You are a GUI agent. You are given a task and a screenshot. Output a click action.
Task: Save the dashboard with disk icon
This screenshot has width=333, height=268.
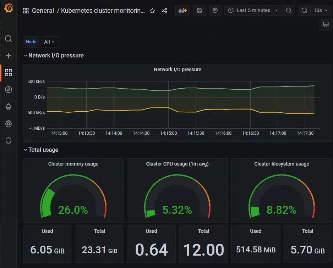(199, 11)
